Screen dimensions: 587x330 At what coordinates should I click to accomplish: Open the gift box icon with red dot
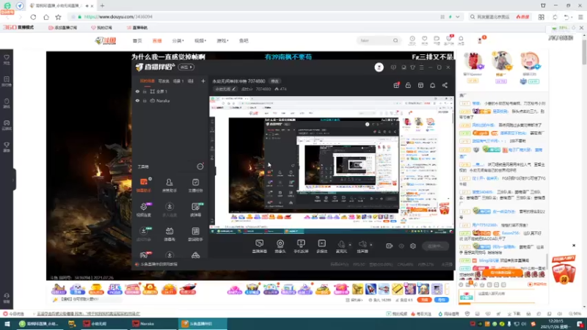tap(396, 85)
